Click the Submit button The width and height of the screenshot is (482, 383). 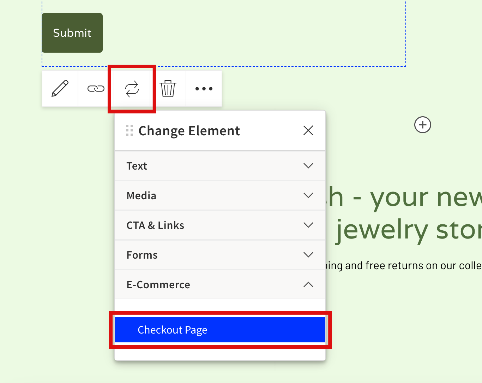(x=72, y=33)
